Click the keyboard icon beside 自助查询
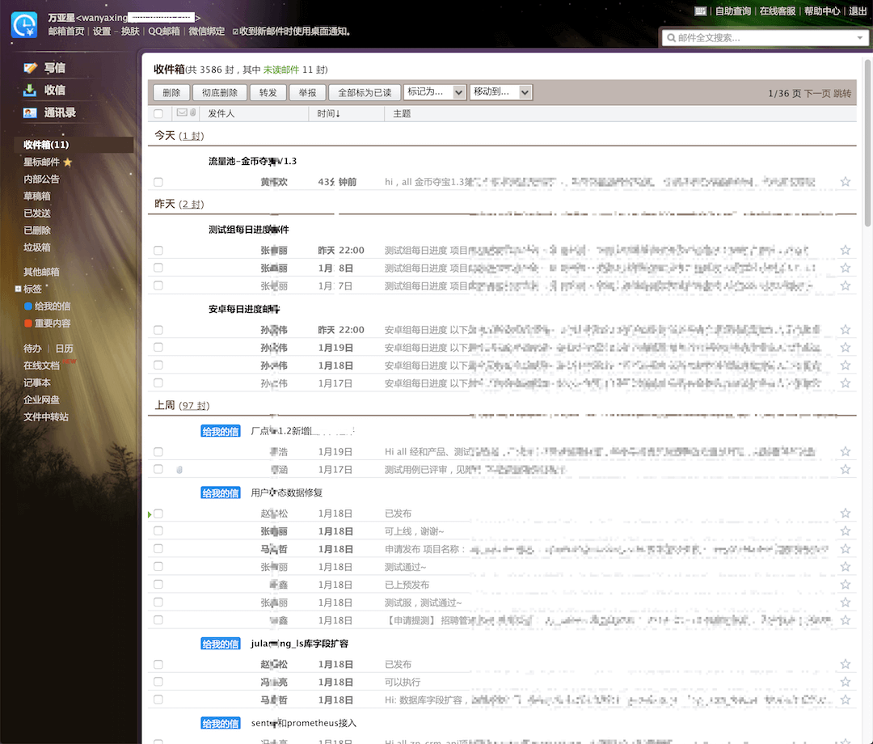Screen dimensions: 873x744 pyautogui.click(x=700, y=11)
